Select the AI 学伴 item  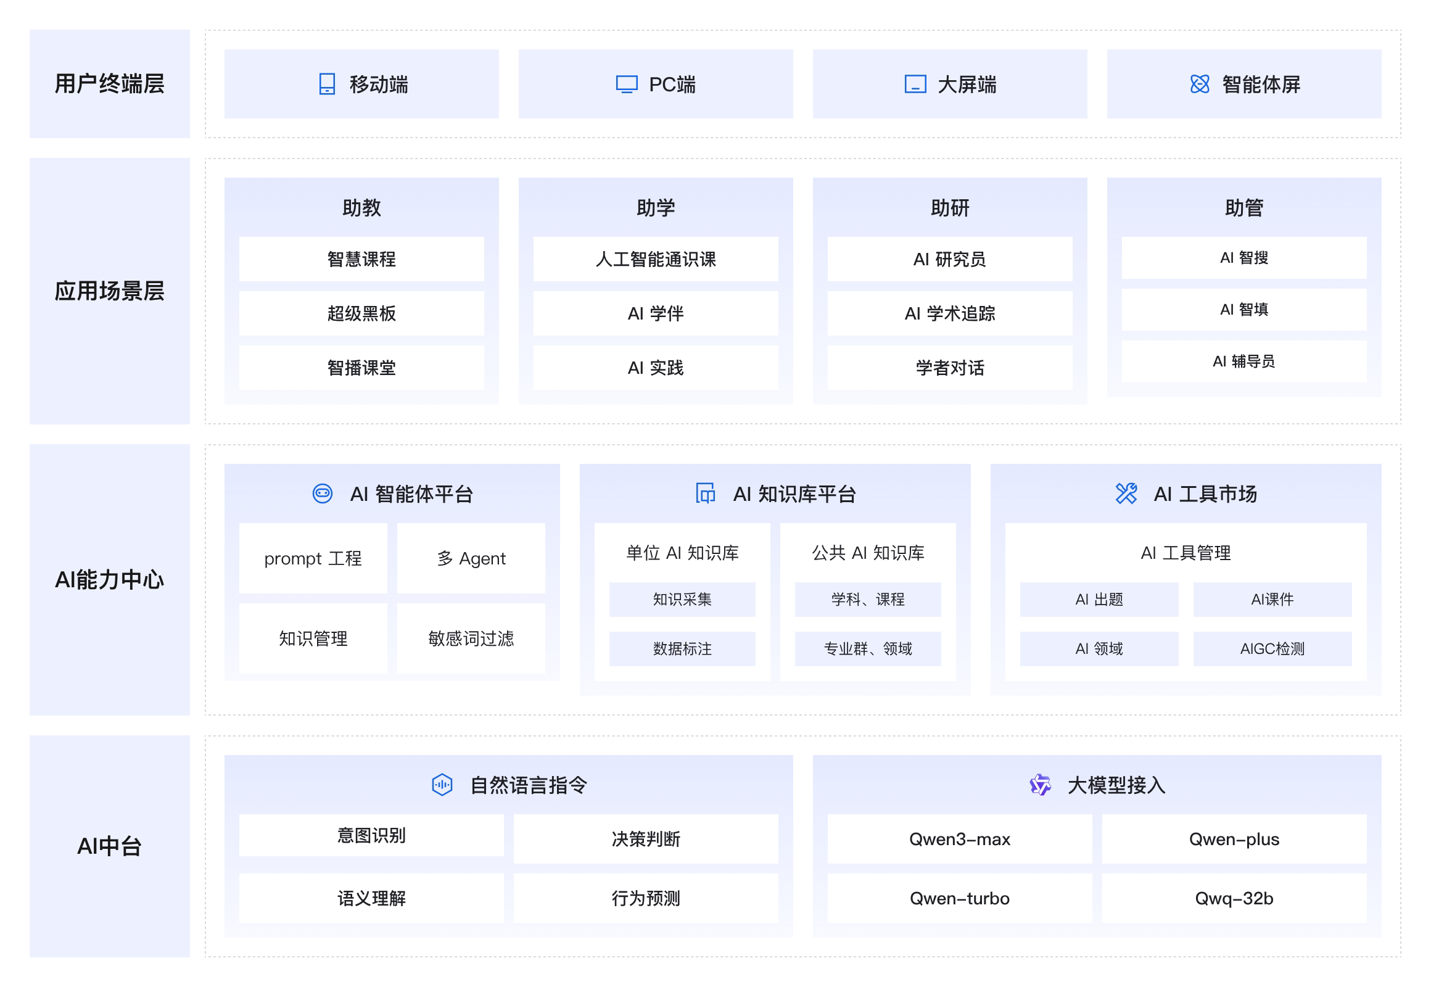tap(656, 313)
